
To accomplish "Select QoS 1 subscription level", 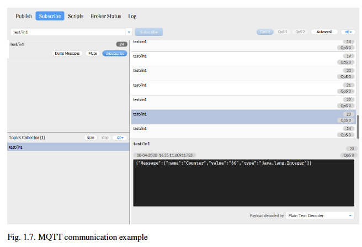I will click(x=283, y=32).
